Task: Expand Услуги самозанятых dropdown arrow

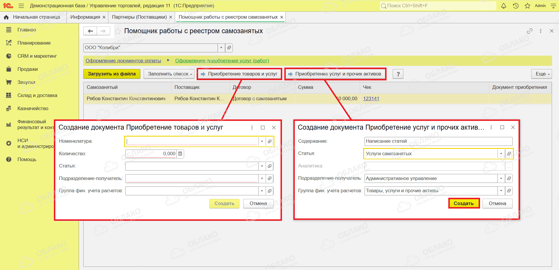Action: [x=501, y=153]
